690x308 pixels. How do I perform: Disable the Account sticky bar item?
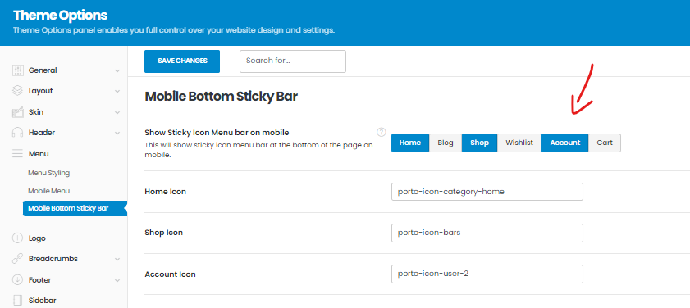[565, 143]
